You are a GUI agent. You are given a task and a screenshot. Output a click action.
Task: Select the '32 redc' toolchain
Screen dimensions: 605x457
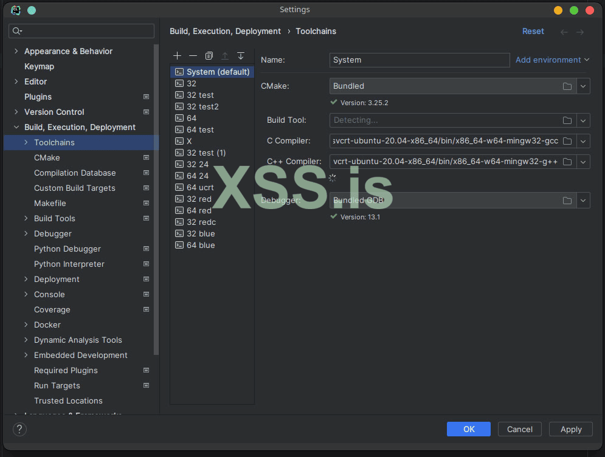pos(212,222)
